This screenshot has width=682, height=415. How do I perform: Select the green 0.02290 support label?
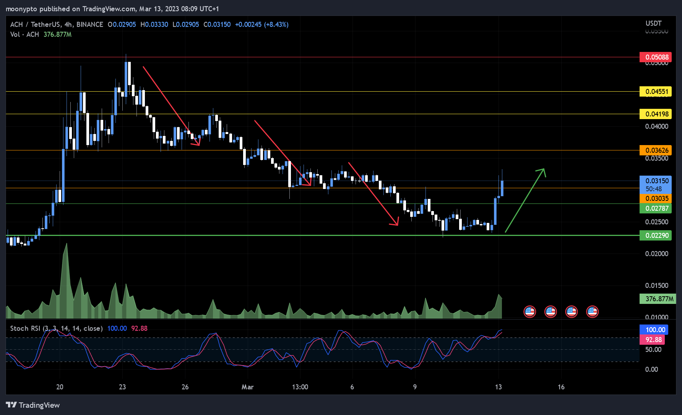click(x=656, y=236)
